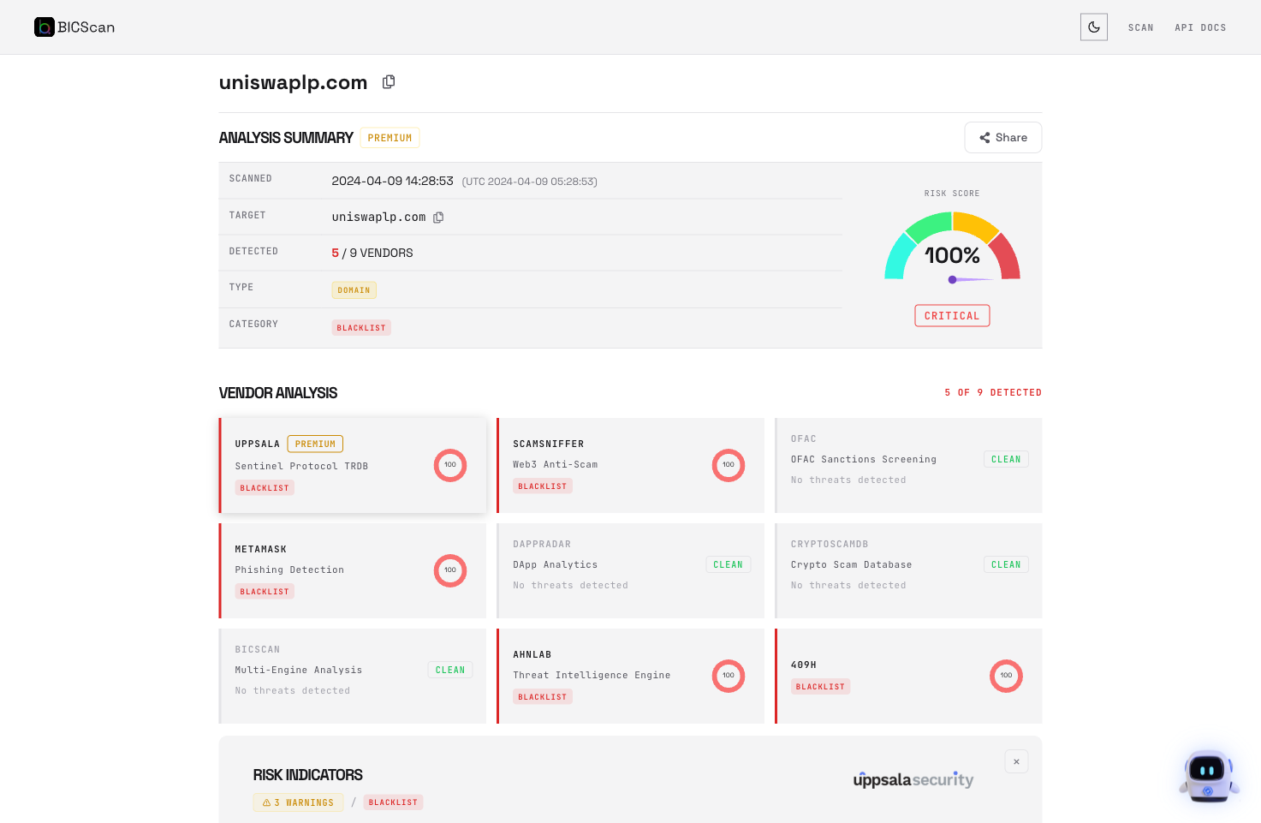Open the Scan menu item
This screenshot has width=1261, height=823.
click(1140, 27)
